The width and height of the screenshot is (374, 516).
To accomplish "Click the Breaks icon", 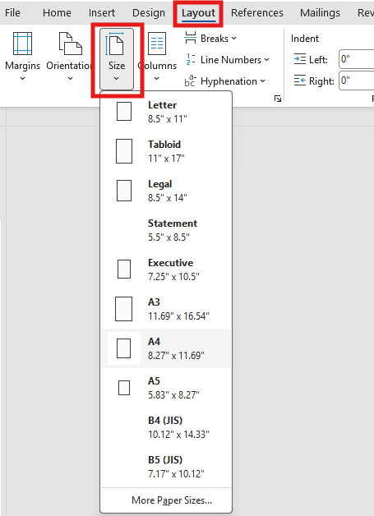I will pos(191,38).
